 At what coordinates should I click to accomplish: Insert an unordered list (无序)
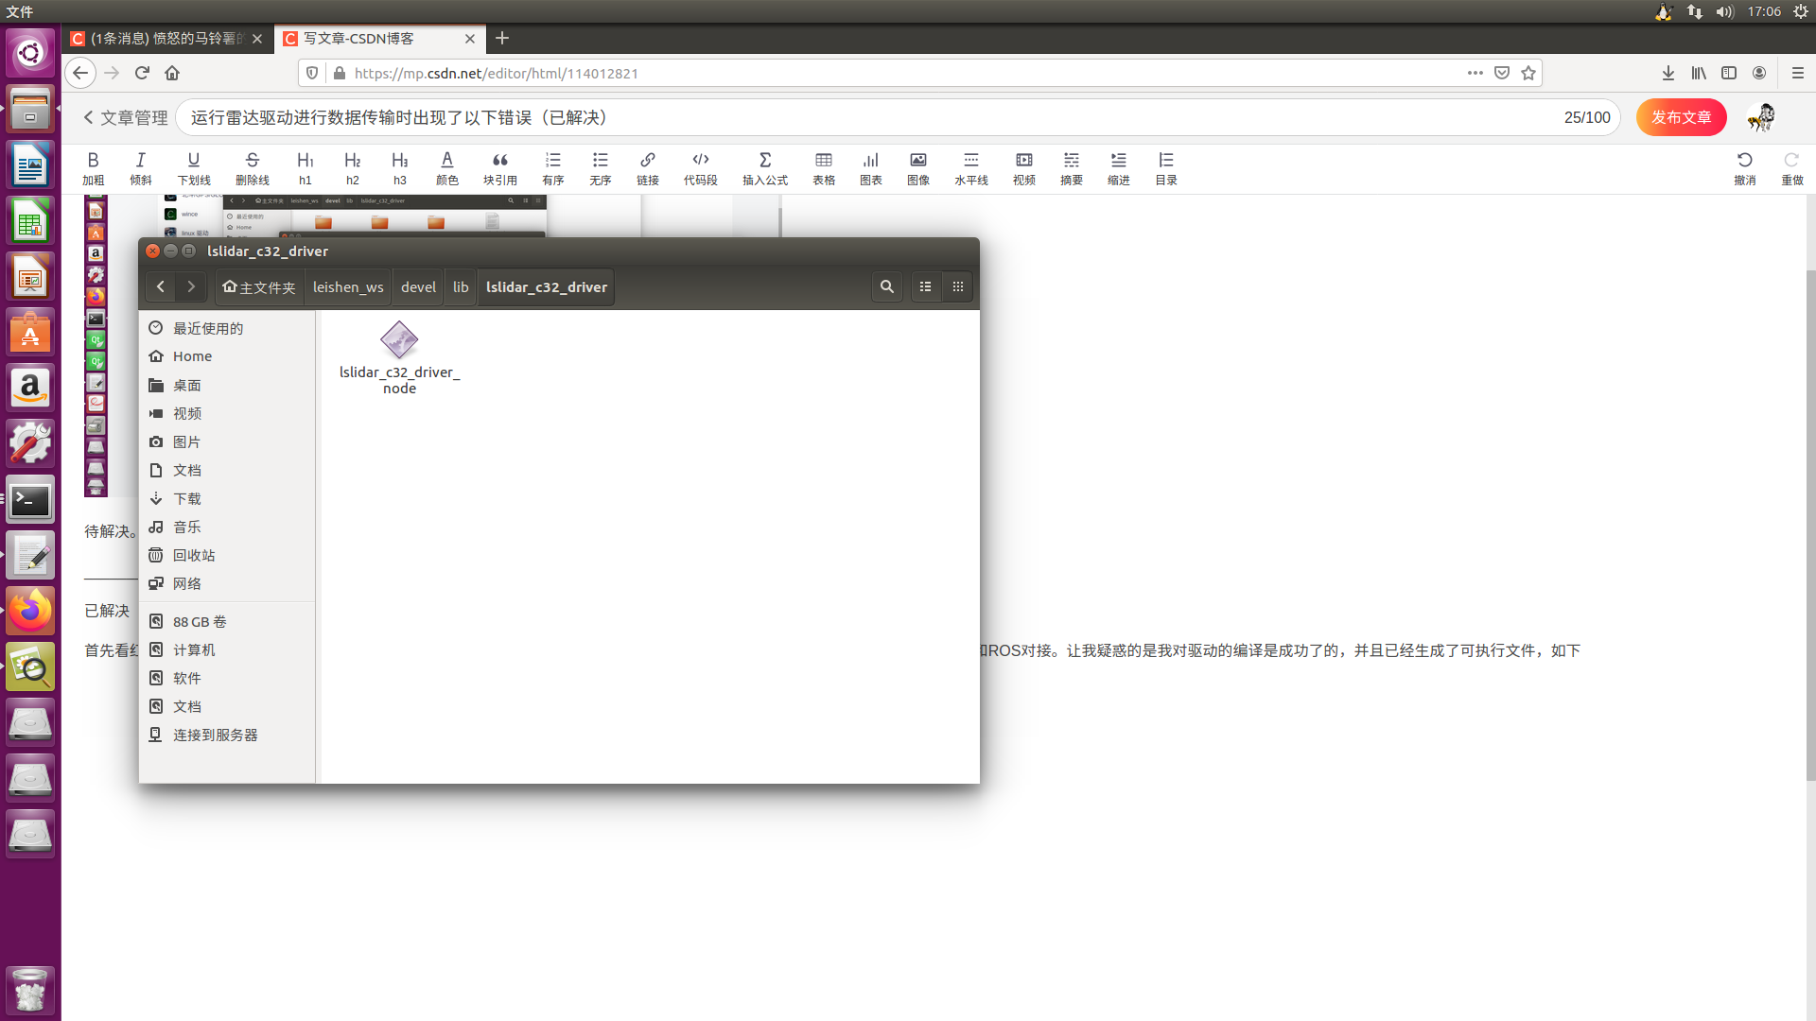[x=600, y=168]
